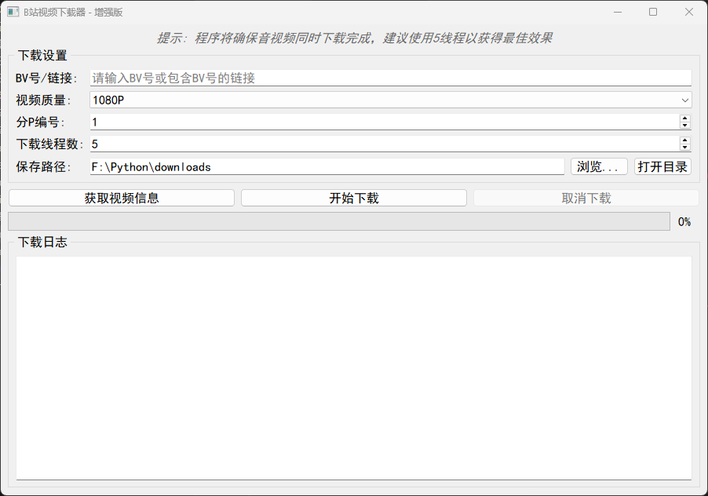Start downloading via the 开始下载 button
The image size is (708, 496).
point(352,197)
